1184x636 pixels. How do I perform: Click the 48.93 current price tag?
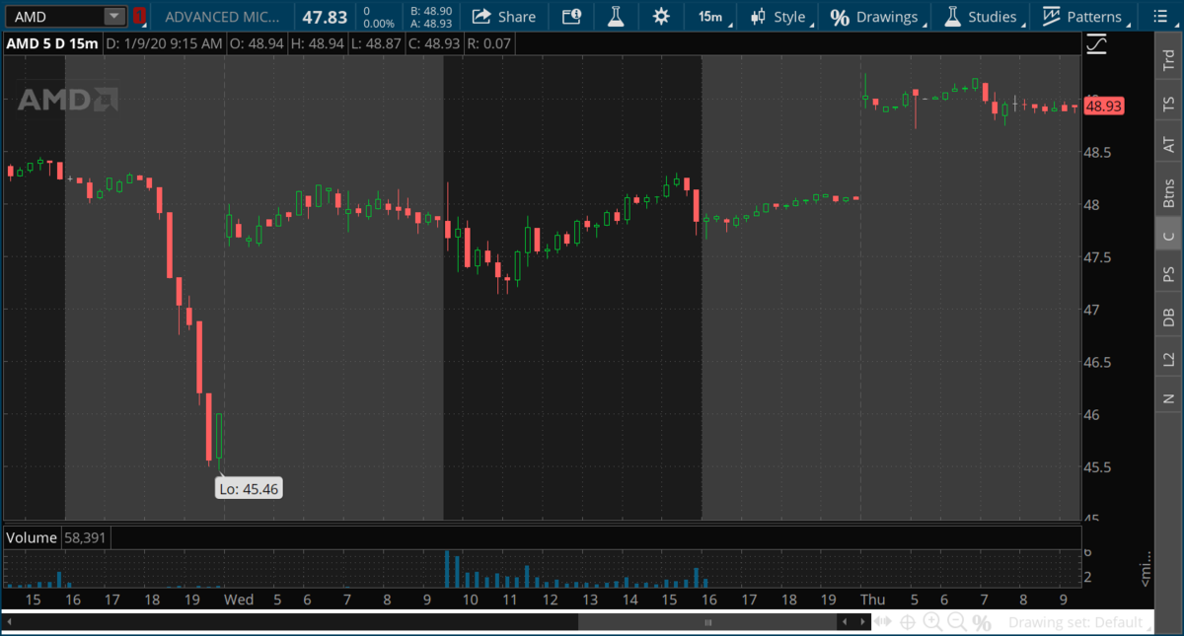pos(1104,106)
